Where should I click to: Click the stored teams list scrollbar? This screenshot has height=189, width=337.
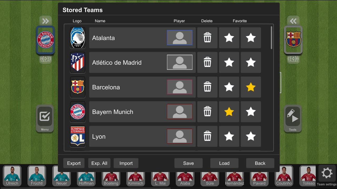coord(271,38)
